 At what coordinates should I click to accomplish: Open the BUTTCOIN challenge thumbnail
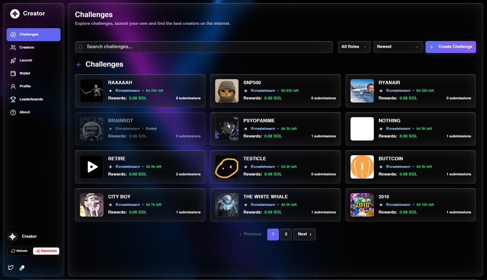pyautogui.click(x=362, y=167)
